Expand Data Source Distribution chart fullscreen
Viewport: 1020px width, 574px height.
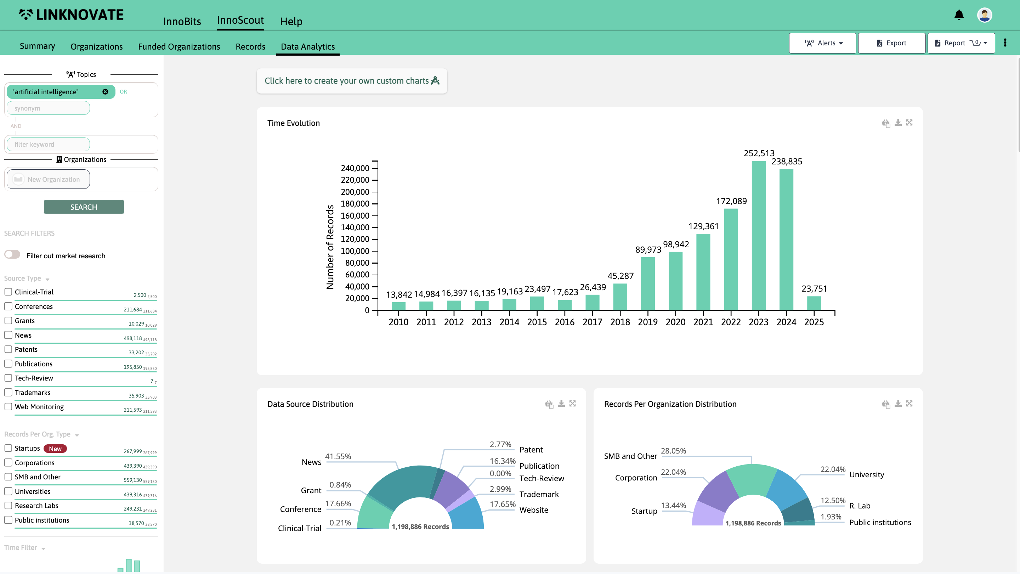(572, 404)
